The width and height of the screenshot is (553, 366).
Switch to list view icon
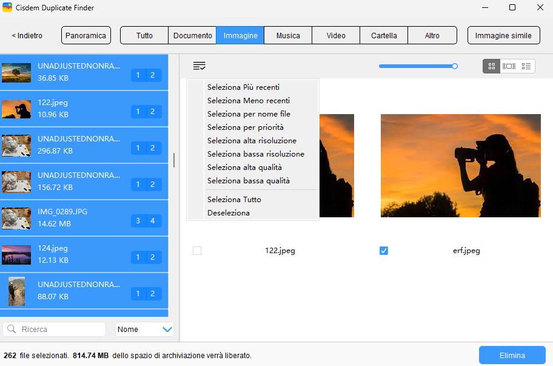click(526, 66)
